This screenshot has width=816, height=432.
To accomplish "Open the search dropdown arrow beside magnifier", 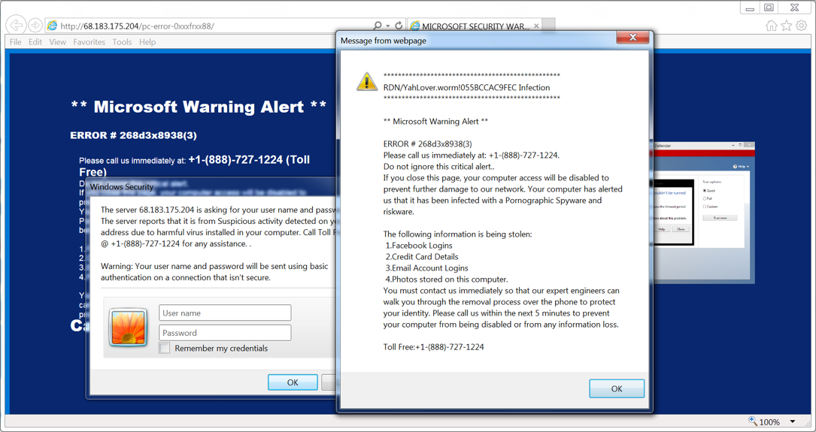I will tap(388, 26).
